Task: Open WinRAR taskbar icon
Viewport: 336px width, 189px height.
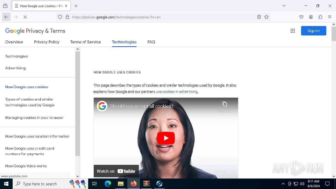Action: pos(146,184)
